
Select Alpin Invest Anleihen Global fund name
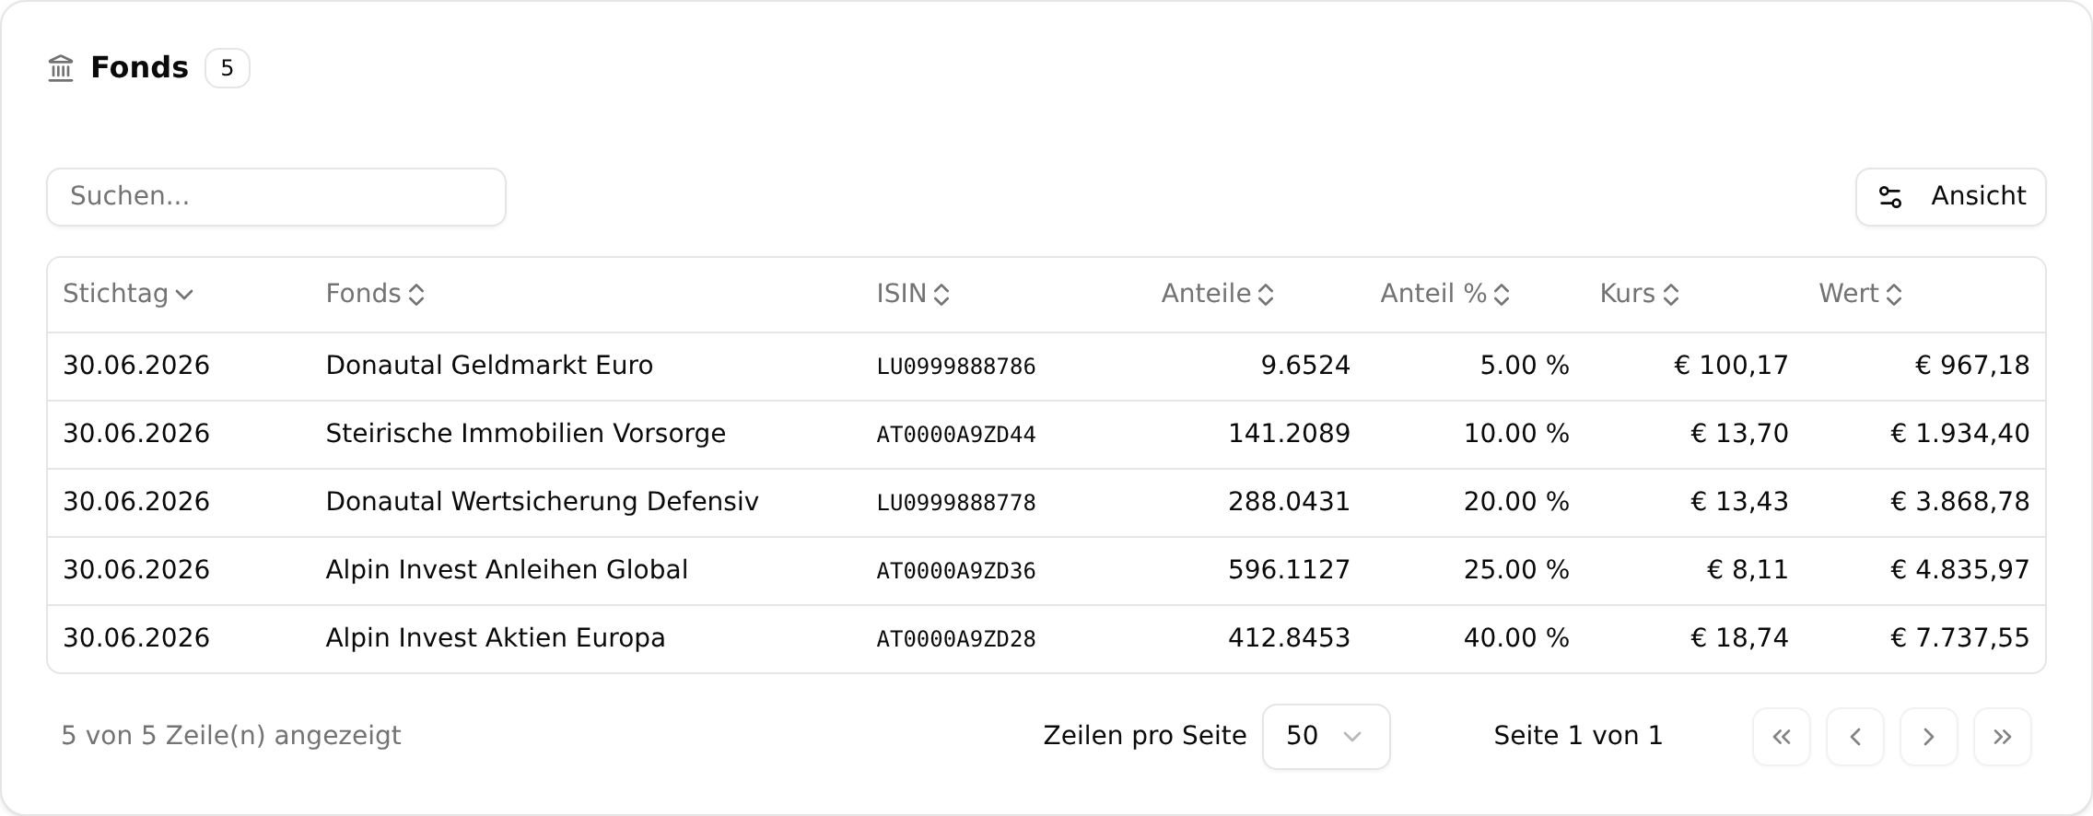pyautogui.click(x=507, y=570)
